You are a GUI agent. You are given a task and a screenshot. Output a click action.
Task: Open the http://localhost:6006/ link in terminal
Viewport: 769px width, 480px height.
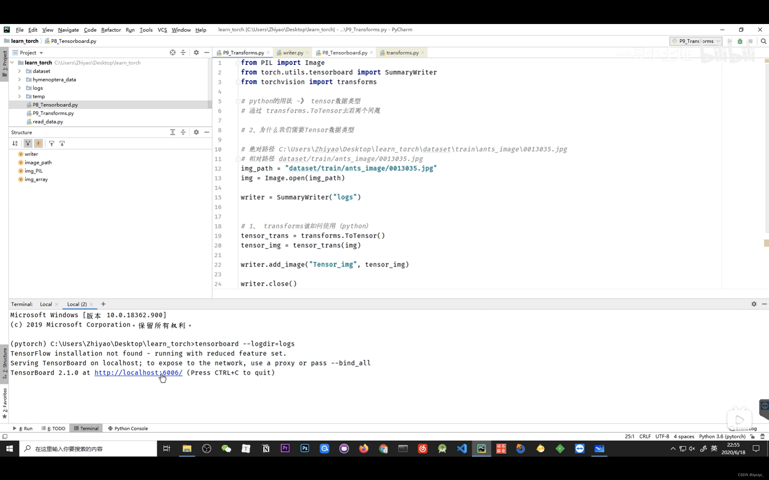[138, 373]
